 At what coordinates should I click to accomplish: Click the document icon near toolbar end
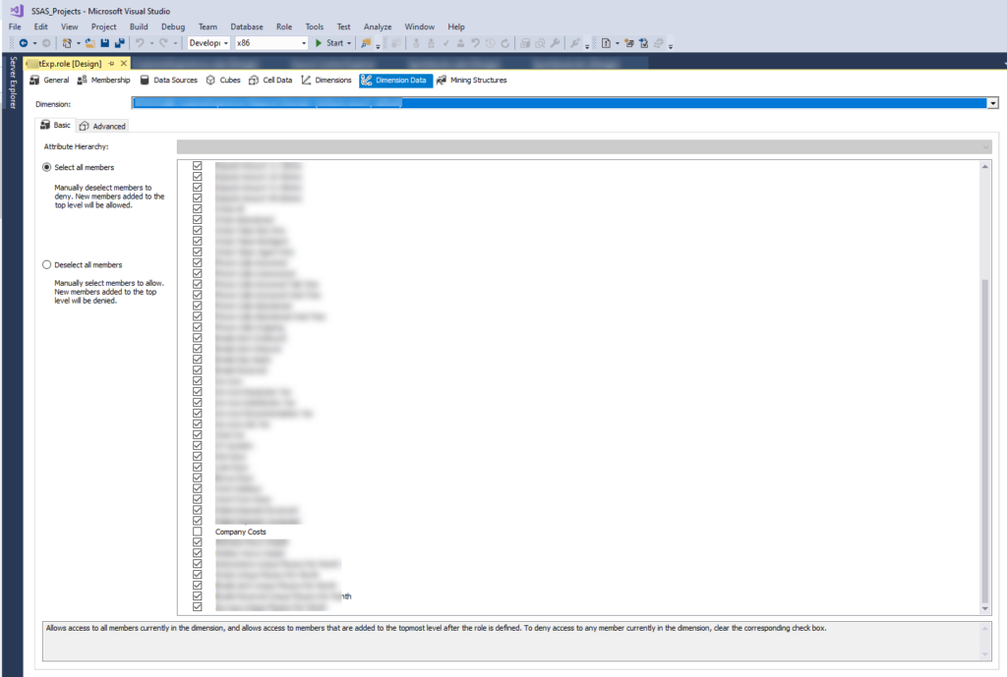click(606, 43)
